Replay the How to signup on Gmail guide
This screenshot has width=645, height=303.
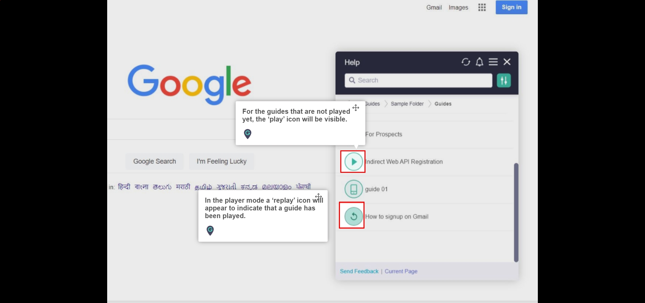pos(353,216)
